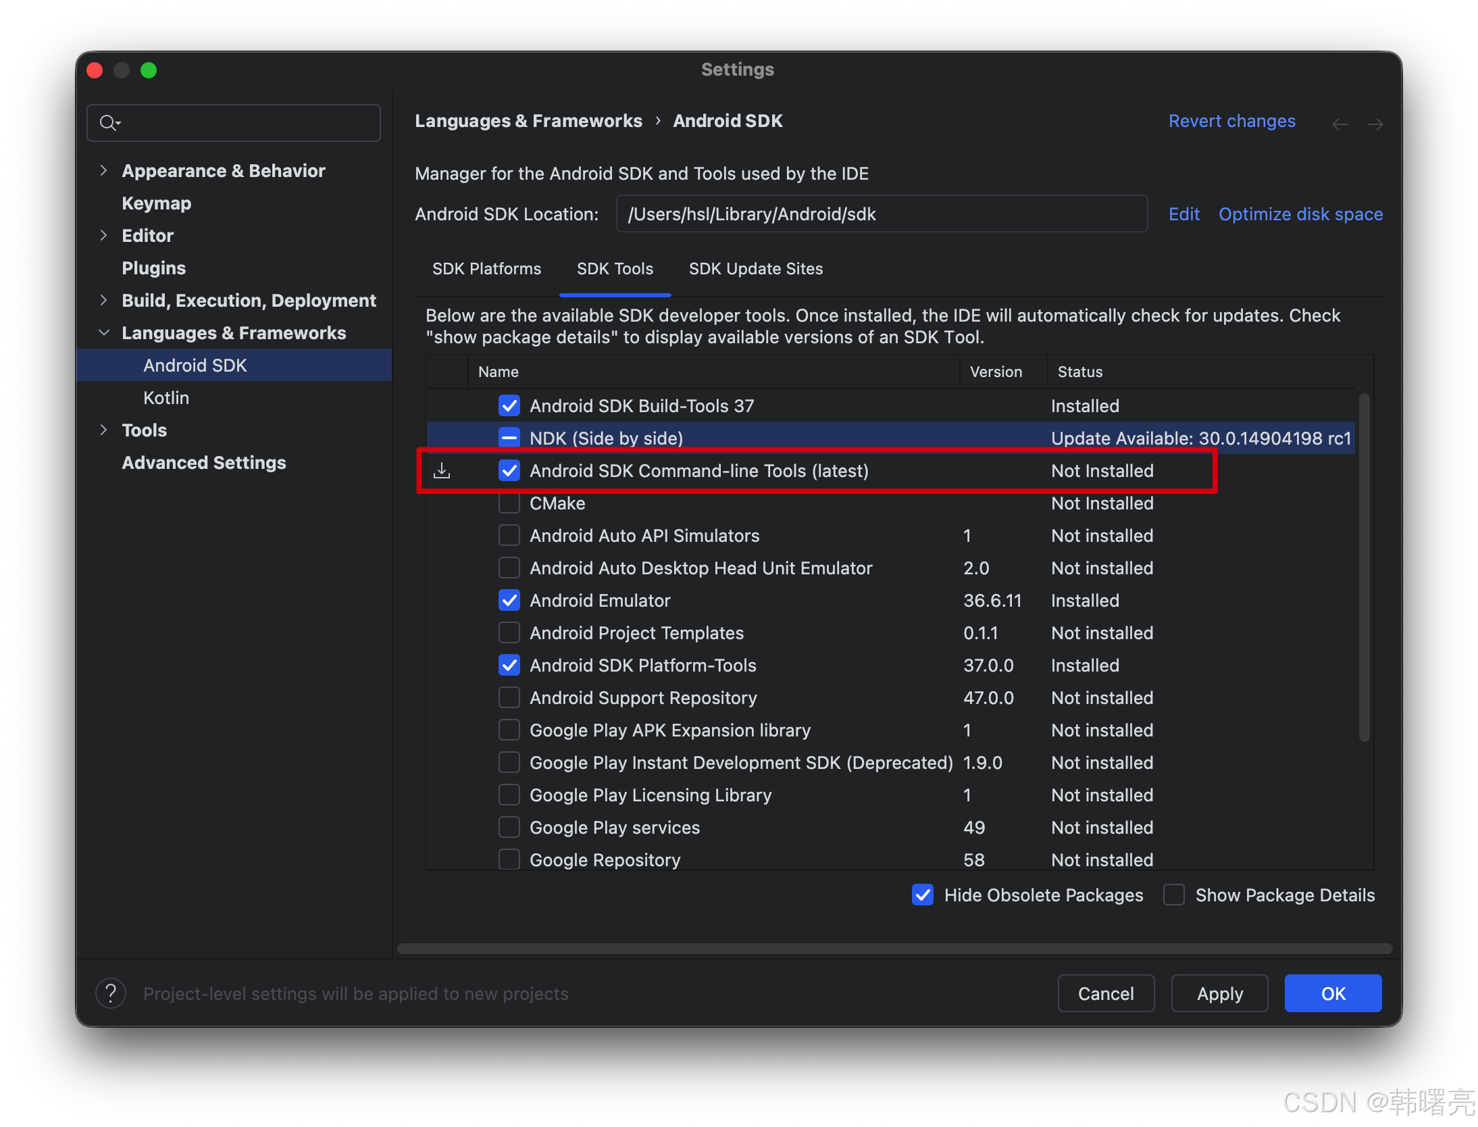Select the SDK Tools tab
The height and width of the screenshot is (1127, 1478).
click(615, 269)
